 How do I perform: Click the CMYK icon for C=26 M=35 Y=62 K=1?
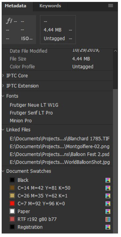point(108,196)
